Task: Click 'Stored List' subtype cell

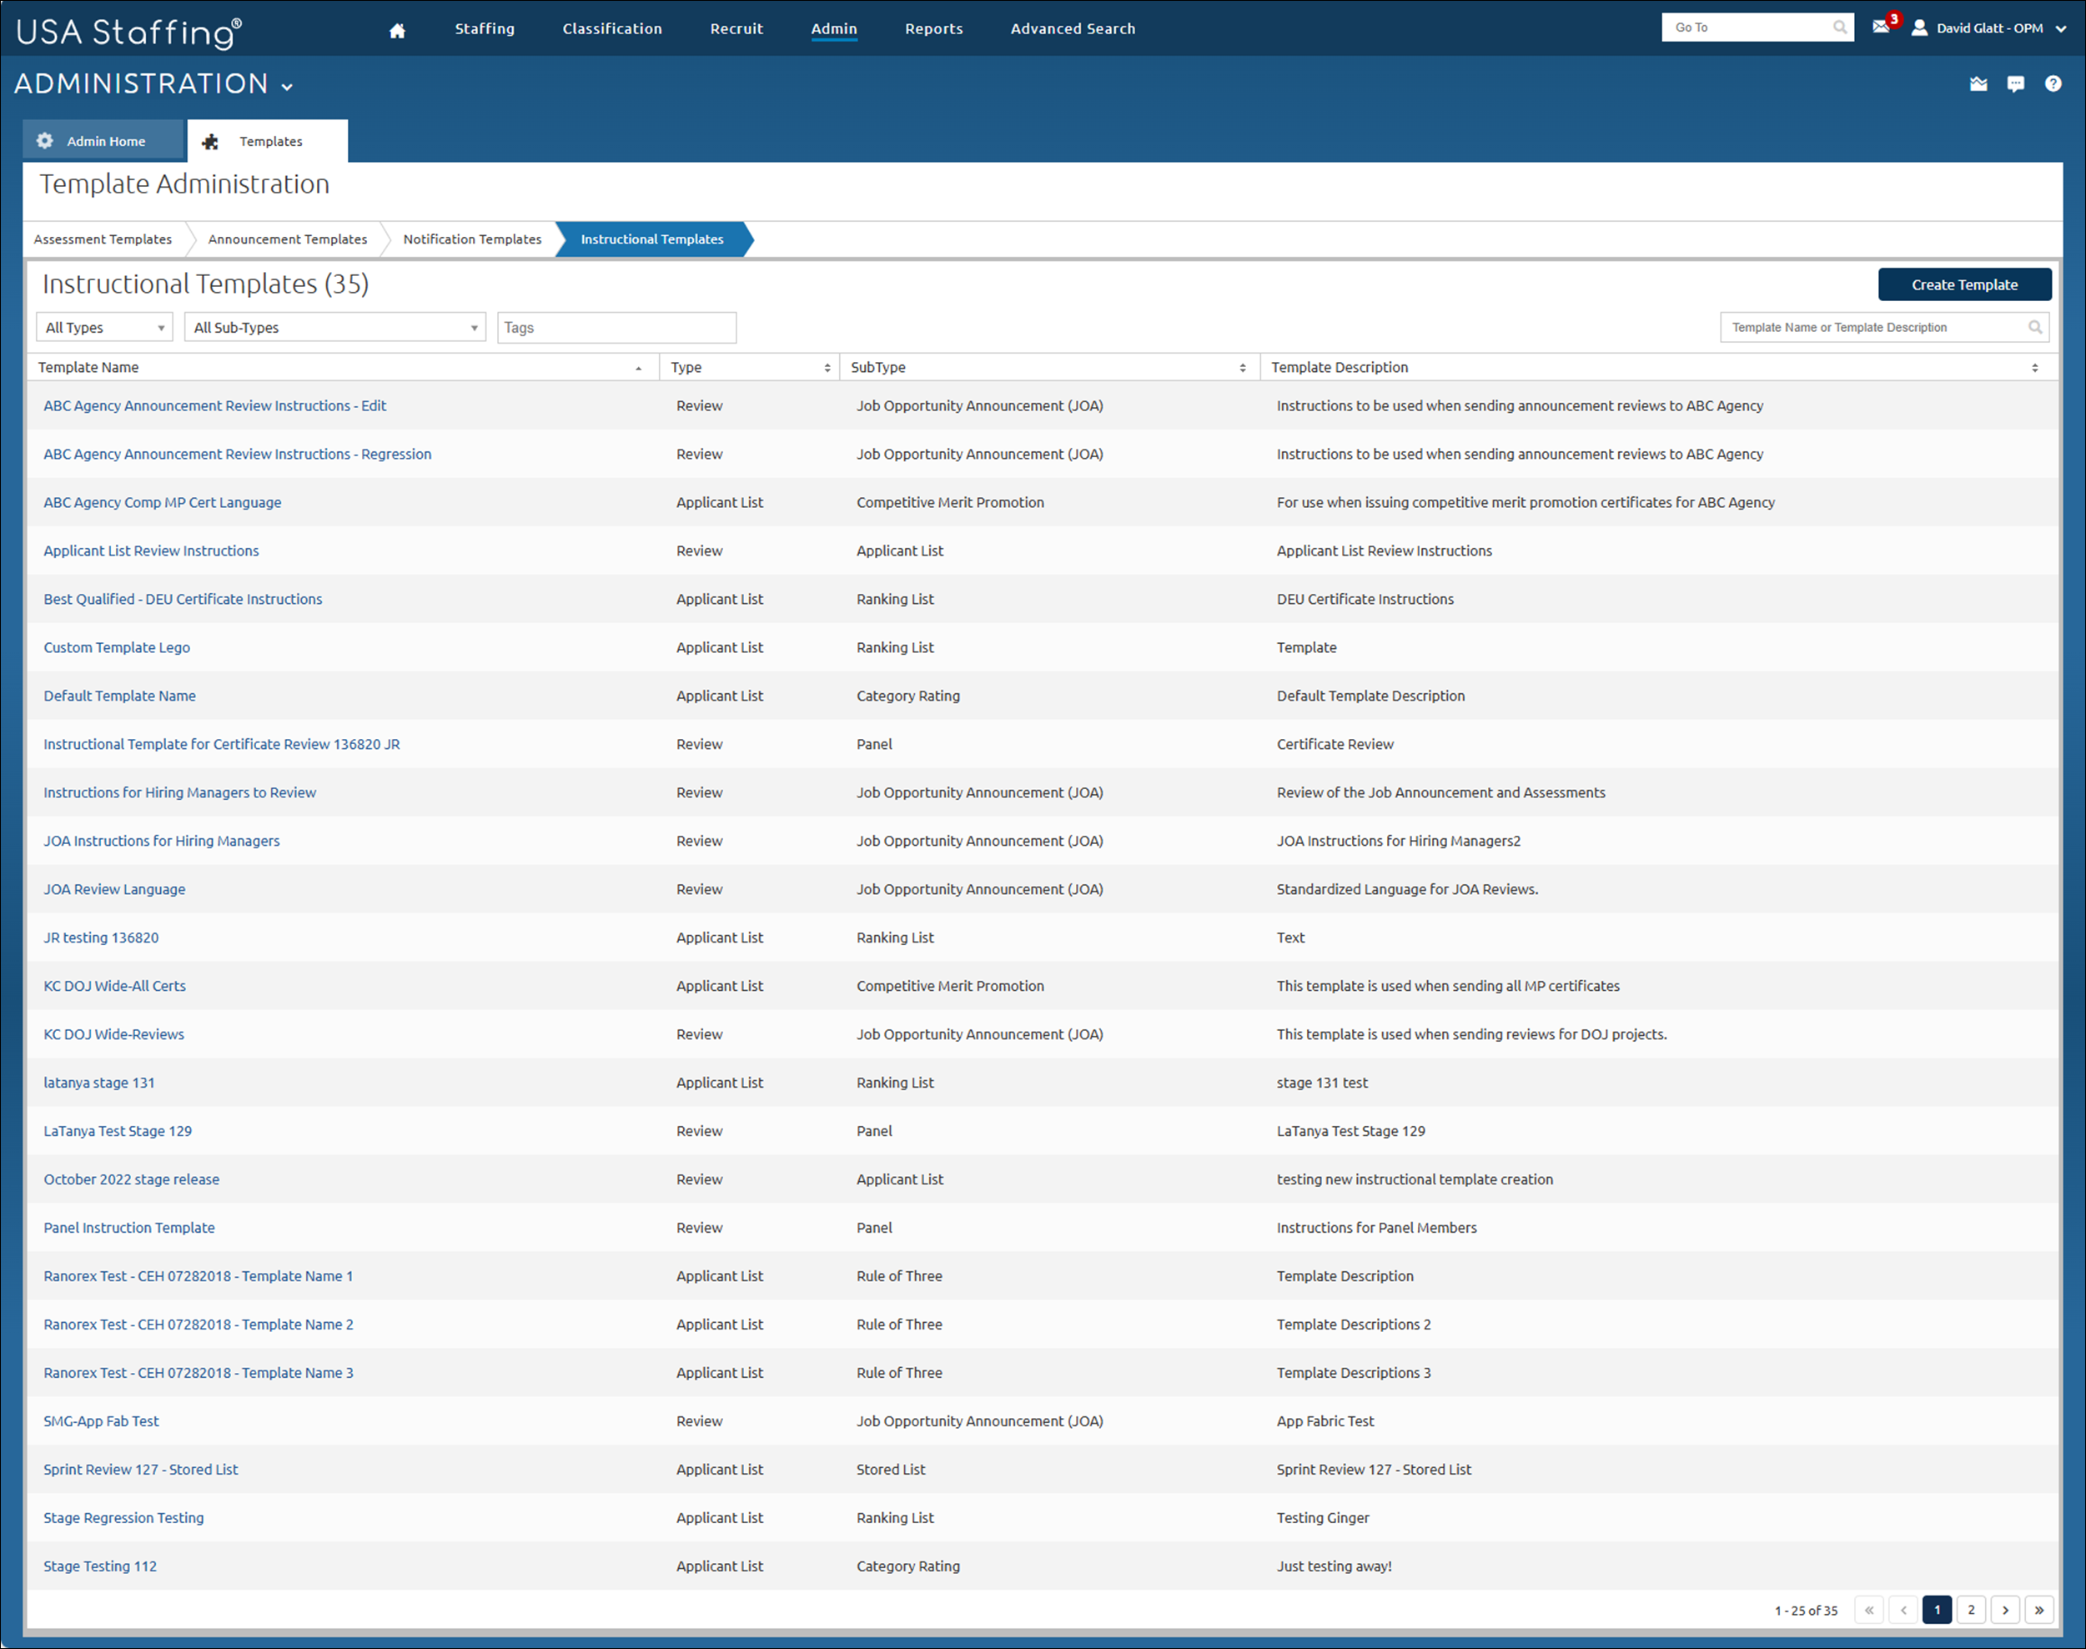Action: click(891, 1470)
